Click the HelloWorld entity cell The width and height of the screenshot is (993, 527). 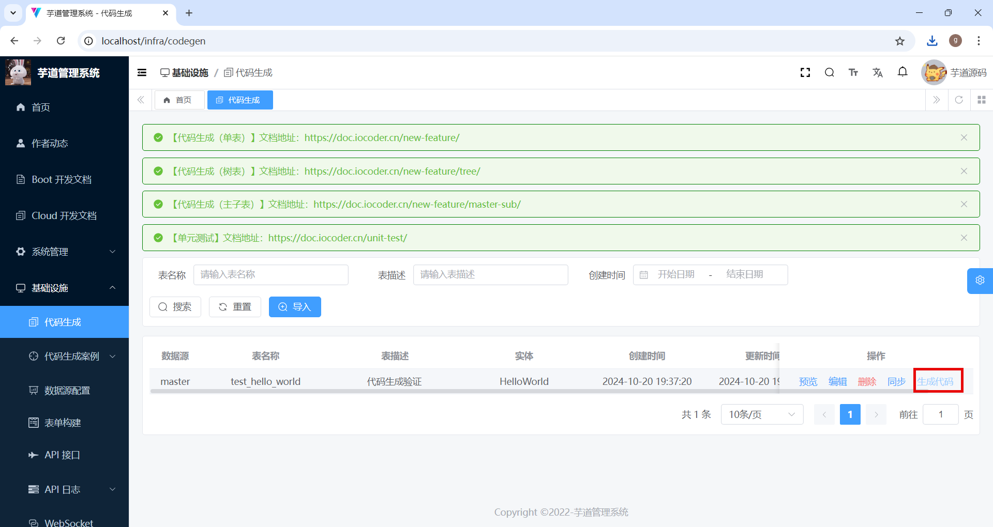524,381
